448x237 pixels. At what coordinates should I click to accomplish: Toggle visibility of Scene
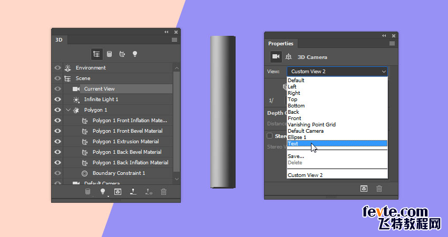pyautogui.click(x=57, y=78)
